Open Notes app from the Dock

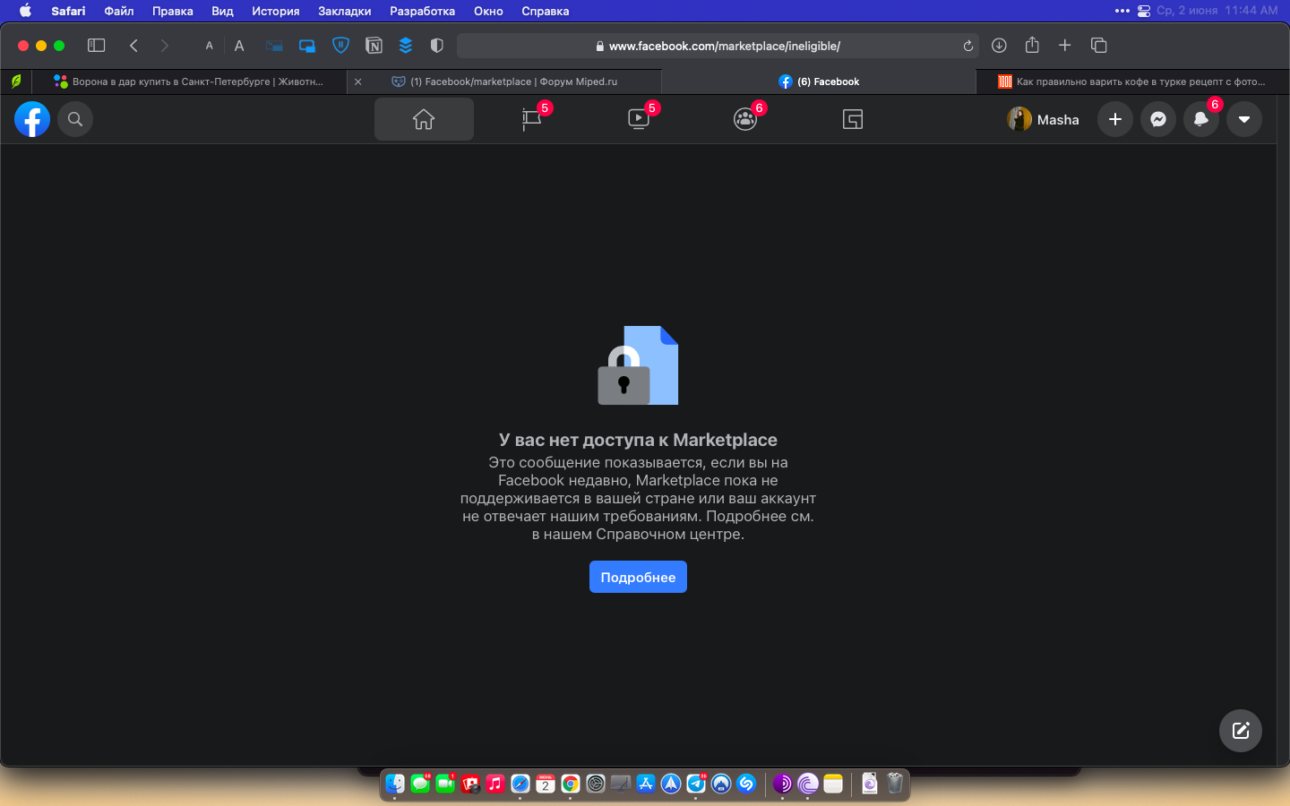833,784
